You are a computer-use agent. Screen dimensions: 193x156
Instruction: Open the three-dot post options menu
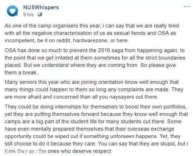click(x=186, y=7)
